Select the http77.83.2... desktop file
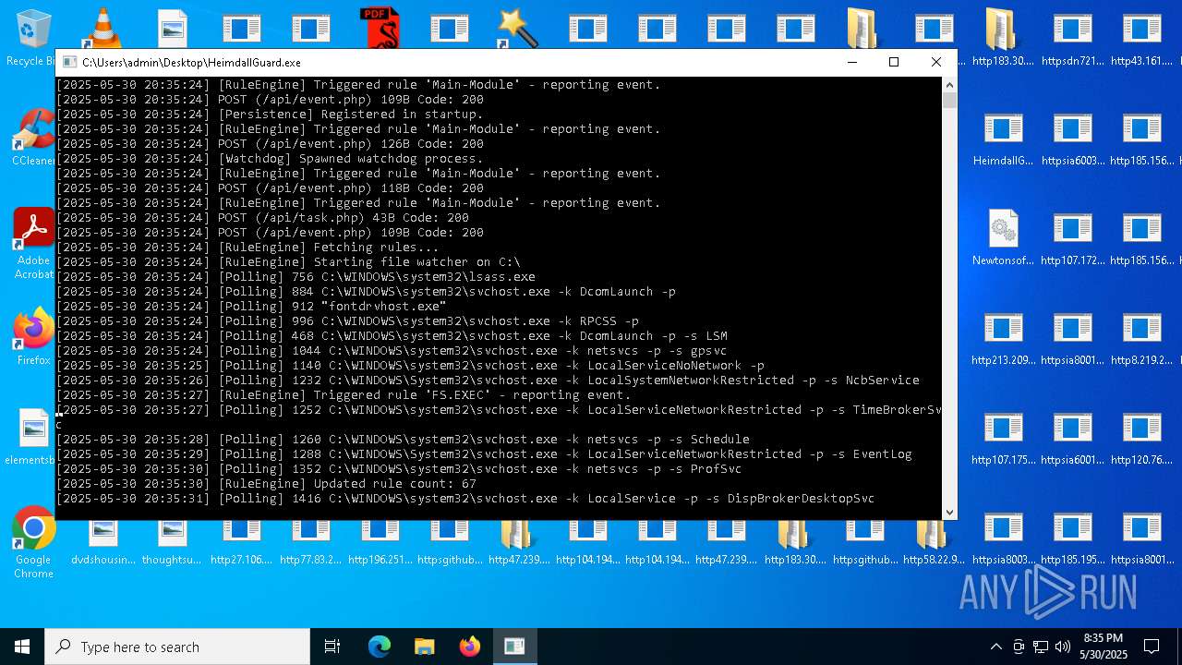The image size is (1182, 665). pyautogui.click(x=310, y=542)
